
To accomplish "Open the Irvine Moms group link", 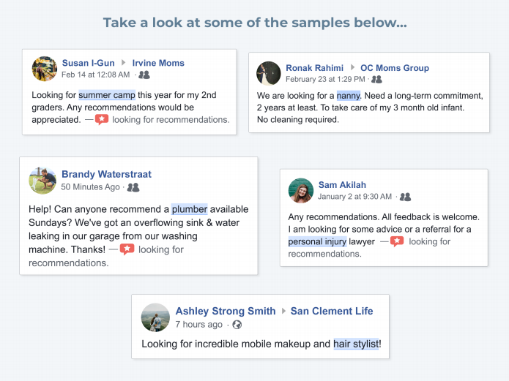I will click(x=158, y=63).
